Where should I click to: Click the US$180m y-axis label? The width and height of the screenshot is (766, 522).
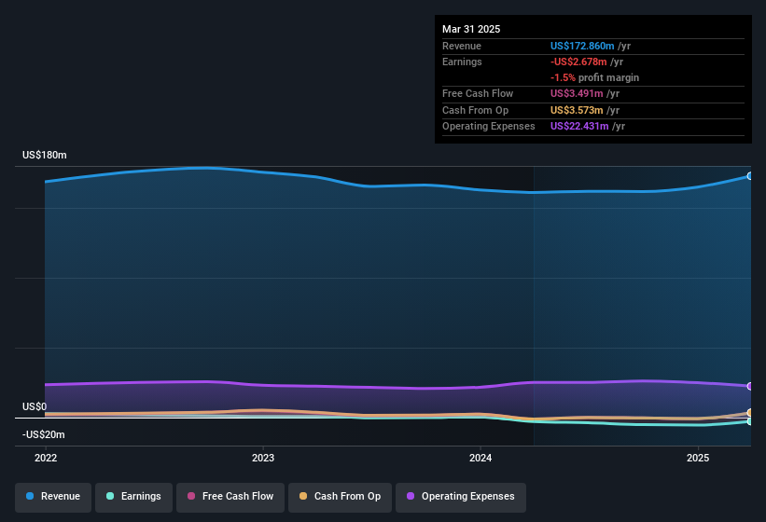point(45,155)
